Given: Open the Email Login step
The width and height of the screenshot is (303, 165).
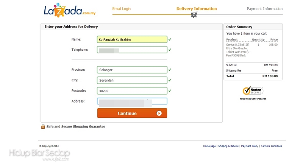Looking at the screenshot, I should pos(122,9).
